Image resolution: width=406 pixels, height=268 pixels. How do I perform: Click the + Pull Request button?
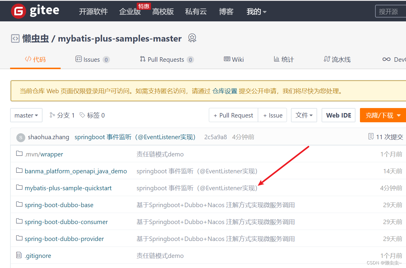coord(233,115)
